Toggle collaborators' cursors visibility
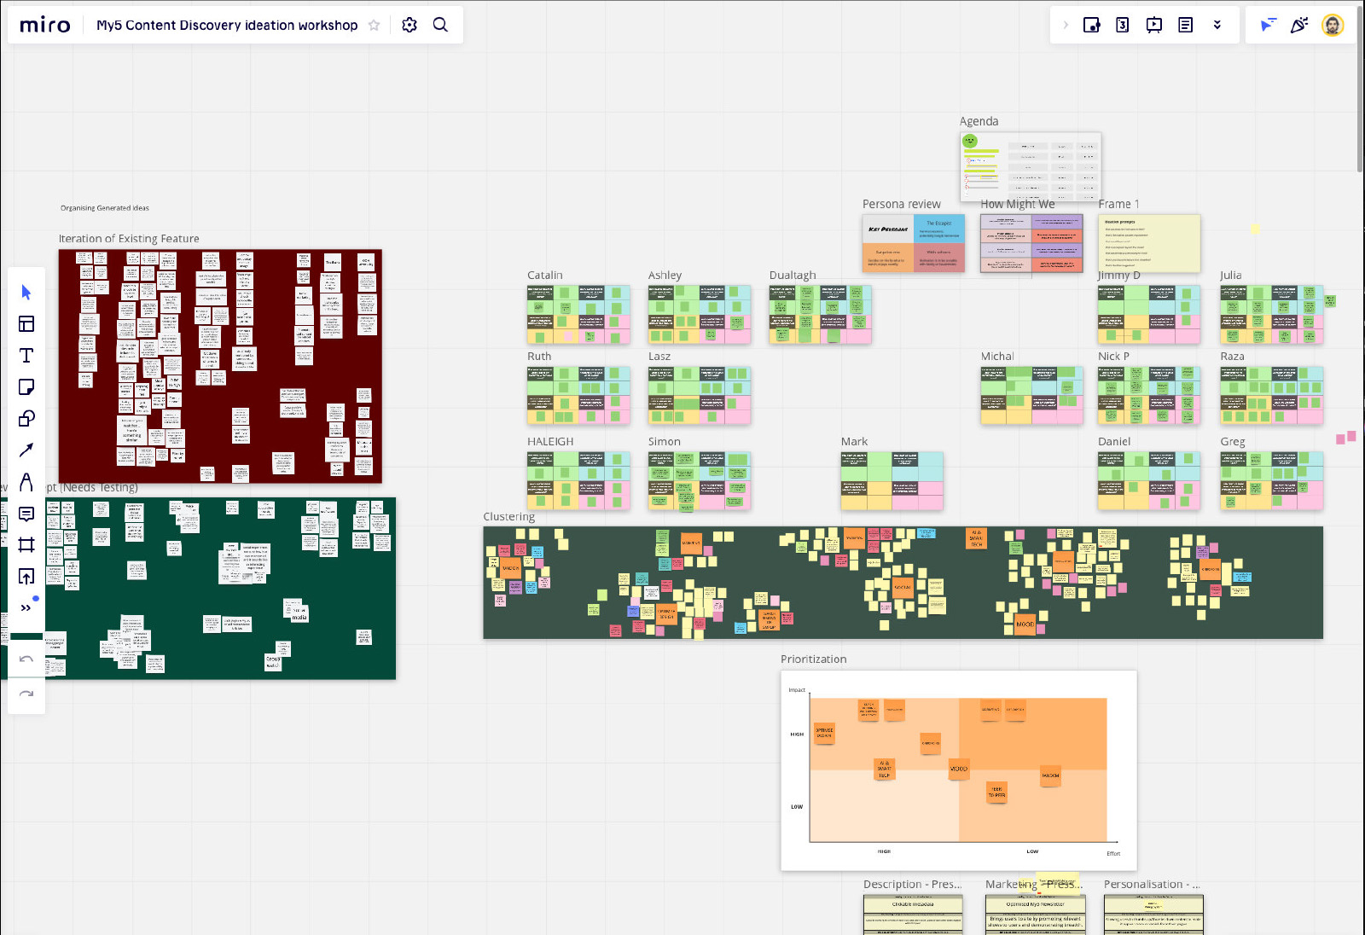This screenshot has height=935, width=1365. tap(1268, 26)
